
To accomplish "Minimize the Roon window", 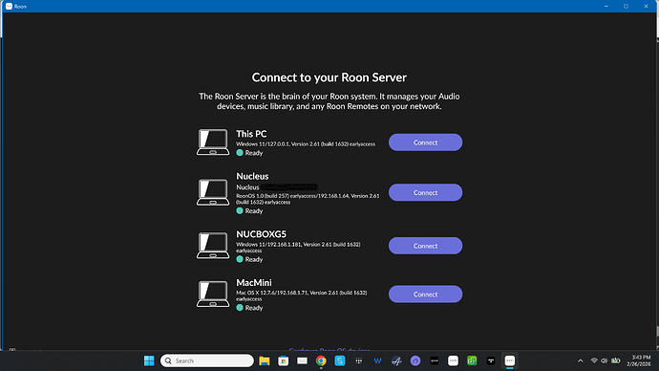I will point(606,7).
